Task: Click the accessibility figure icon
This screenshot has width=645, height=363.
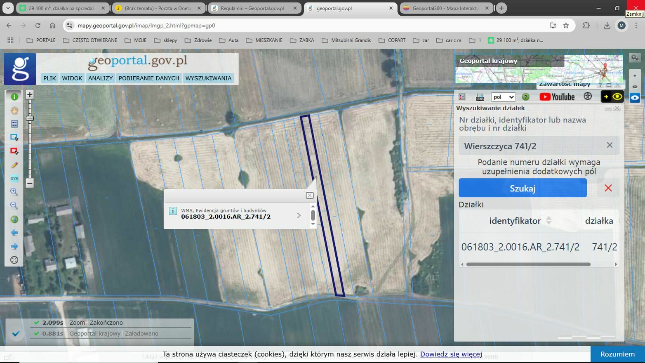Action: click(x=588, y=97)
